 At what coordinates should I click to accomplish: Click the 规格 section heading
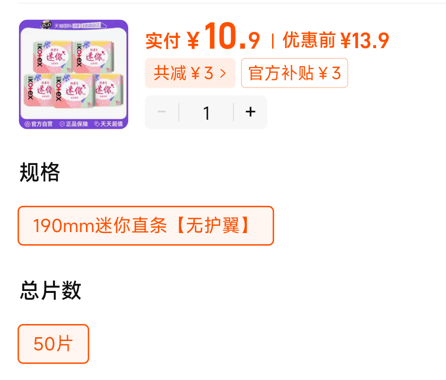point(39,172)
